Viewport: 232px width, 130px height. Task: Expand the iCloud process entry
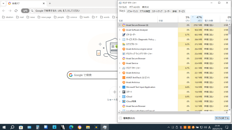pos(120,97)
